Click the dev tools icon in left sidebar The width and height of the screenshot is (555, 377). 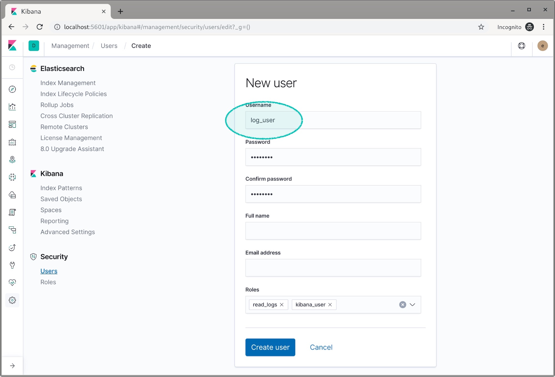[12, 265]
